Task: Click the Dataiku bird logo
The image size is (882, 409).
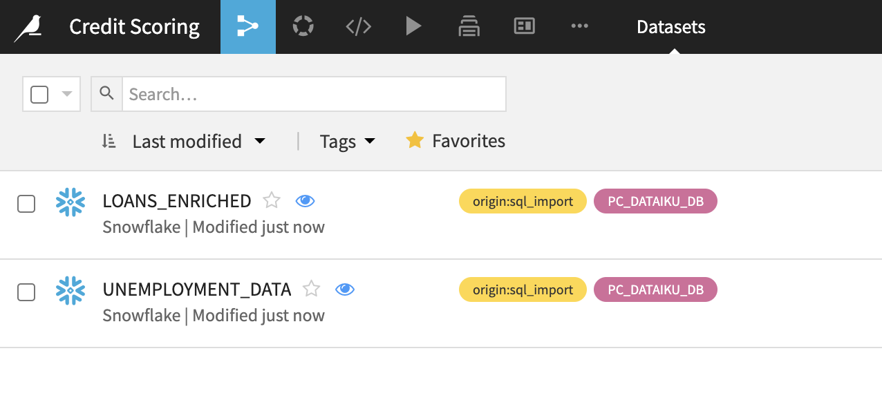Action: (28, 27)
